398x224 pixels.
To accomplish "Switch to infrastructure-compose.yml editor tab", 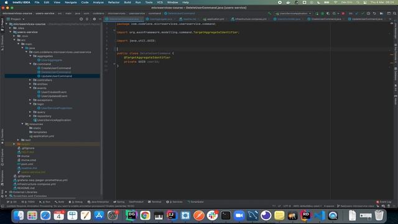I will pyautogui.click(x=250, y=19).
